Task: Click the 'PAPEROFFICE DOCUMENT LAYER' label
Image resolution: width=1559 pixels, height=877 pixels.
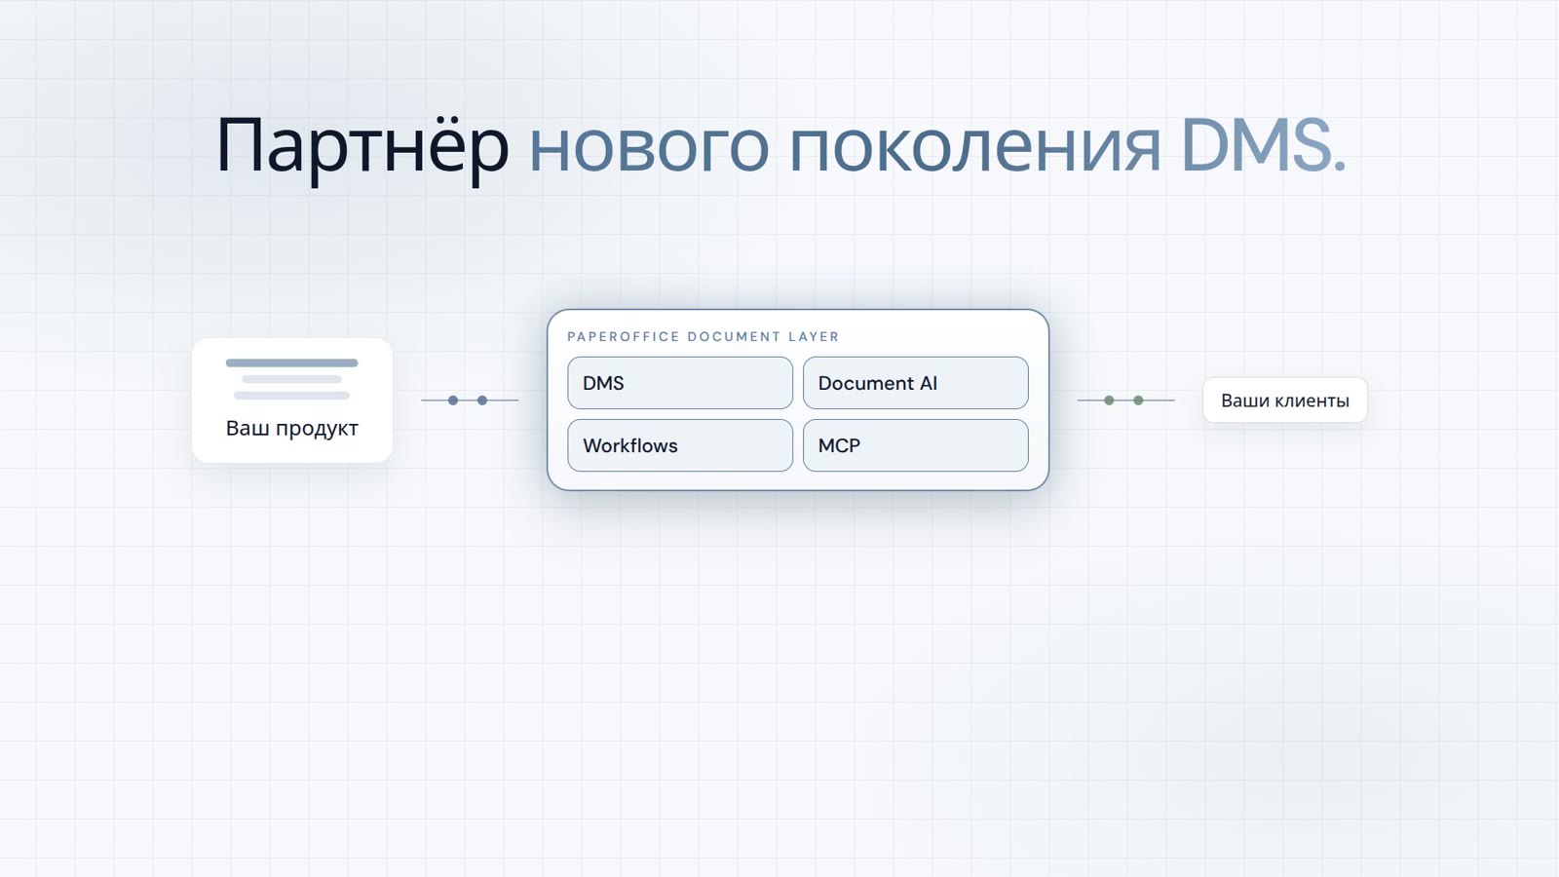Action: pyautogui.click(x=703, y=336)
